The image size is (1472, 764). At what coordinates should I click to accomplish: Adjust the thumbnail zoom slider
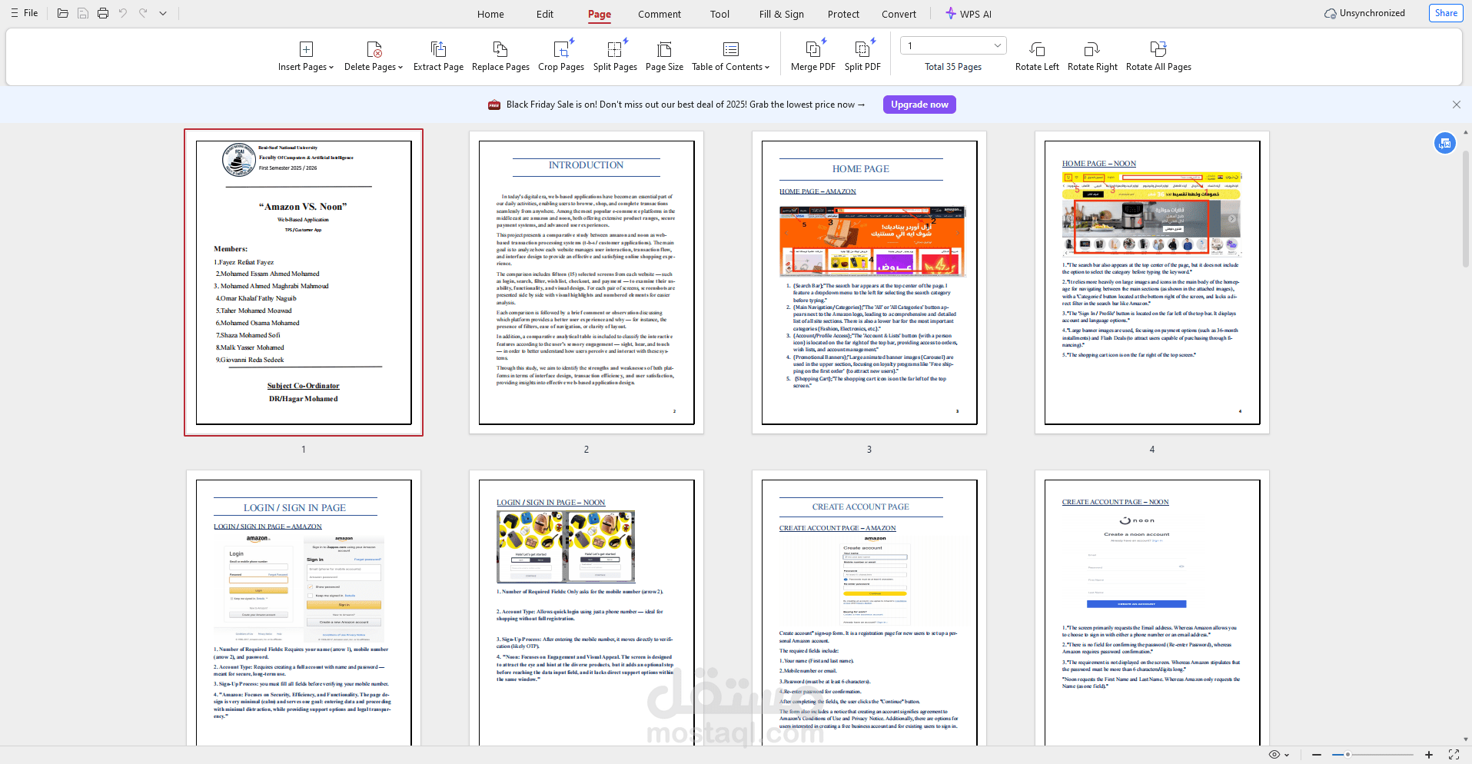(1373, 755)
